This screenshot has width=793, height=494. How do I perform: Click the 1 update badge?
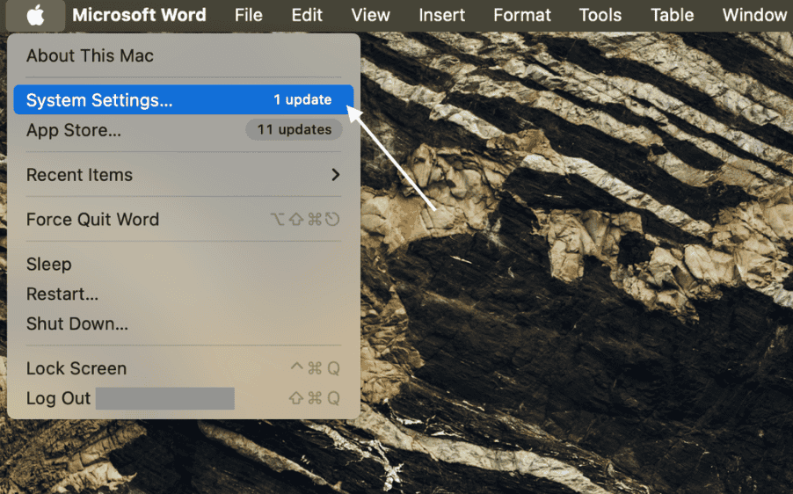(302, 99)
